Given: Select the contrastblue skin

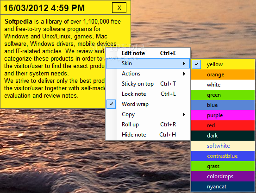Looking at the screenshot, I should (223, 156).
